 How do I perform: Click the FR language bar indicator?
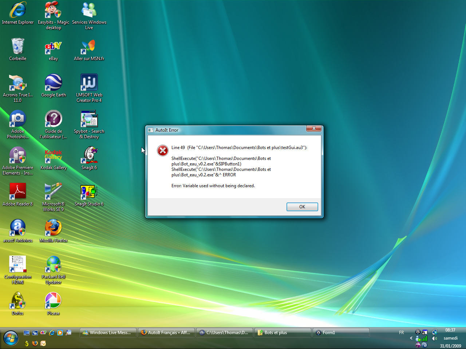point(401,333)
